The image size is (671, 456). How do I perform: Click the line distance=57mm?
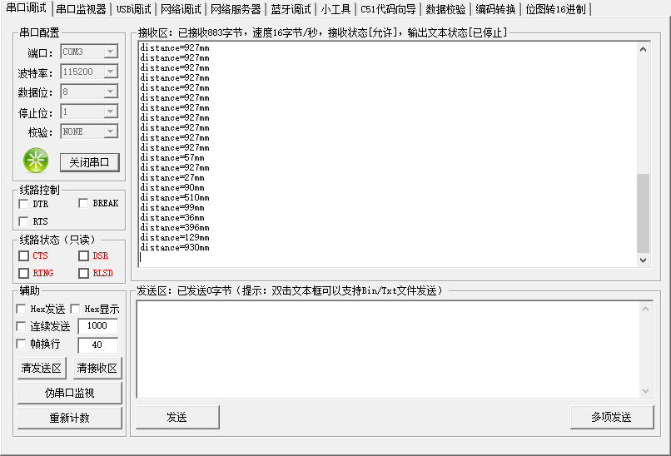(x=172, y=158)
